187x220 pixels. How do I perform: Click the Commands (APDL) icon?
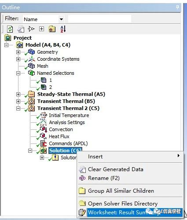[x=44, y=143]
